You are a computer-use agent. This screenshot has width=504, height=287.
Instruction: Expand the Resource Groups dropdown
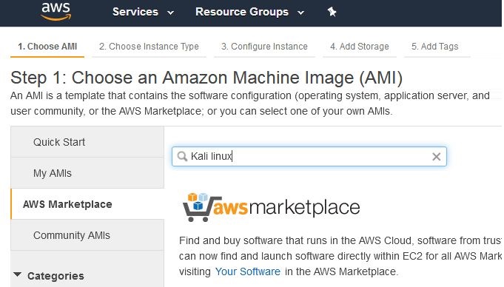pos(249,12)
